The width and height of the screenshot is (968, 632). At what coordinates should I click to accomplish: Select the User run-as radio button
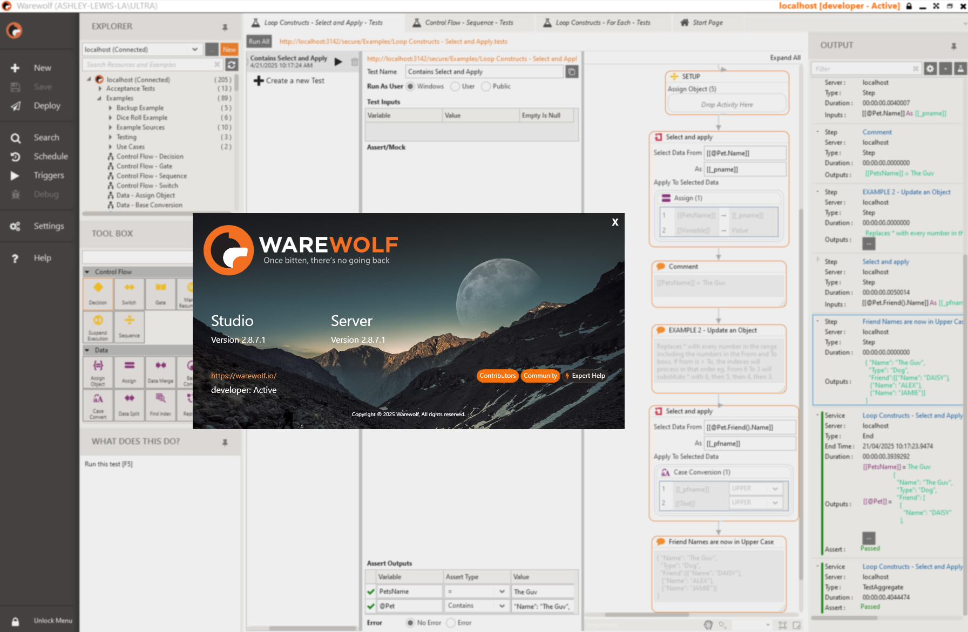tap(455, 86)
